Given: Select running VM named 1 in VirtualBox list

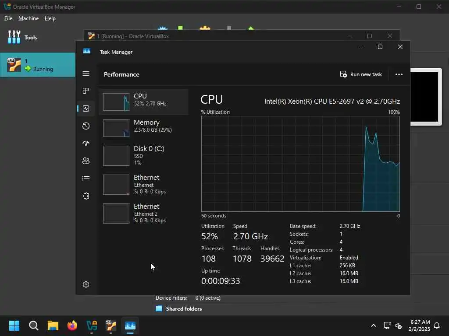Looking at the screenshot, I should pyautogui.click(x=38, y=65).
